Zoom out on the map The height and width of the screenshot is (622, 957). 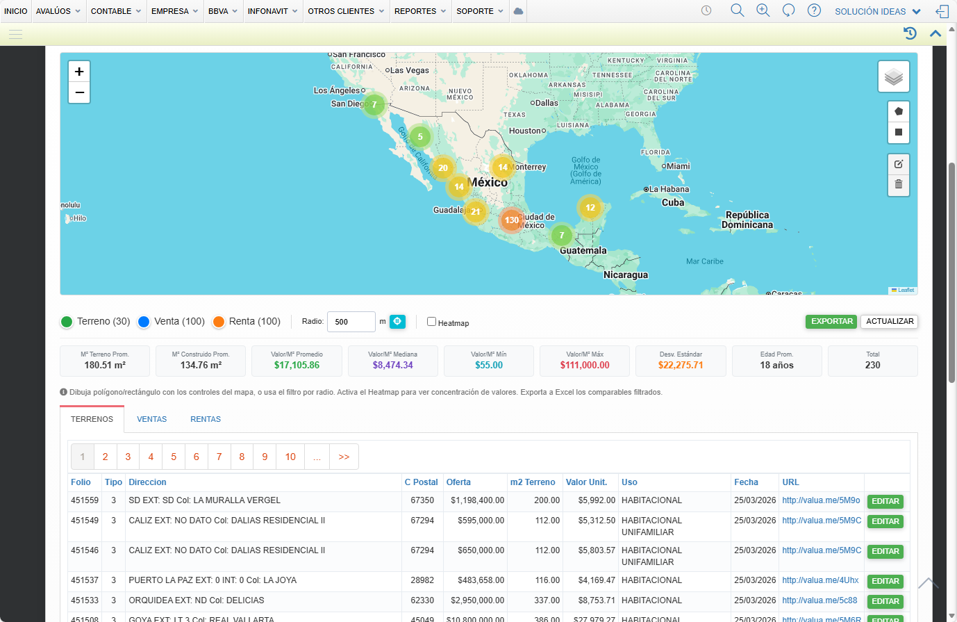(79, 92)
